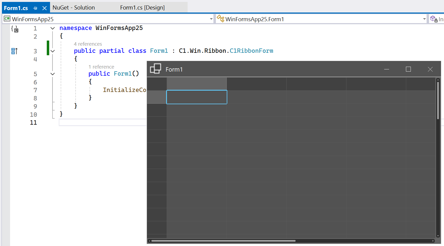This screenshot has height=246, width=444.
Task: Open the '4 references' CodeLens link
Action: pos(88,44)
